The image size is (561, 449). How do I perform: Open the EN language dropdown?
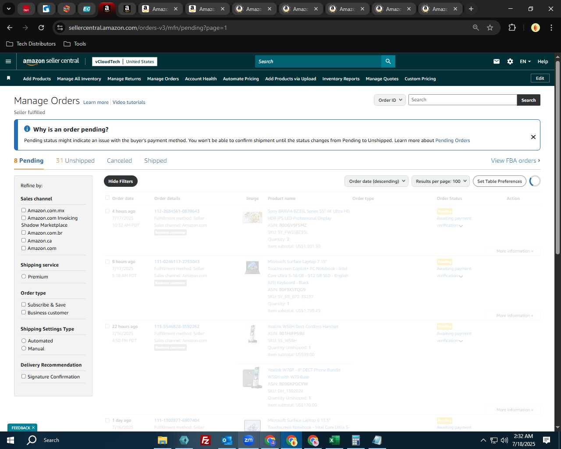[525, 61]
